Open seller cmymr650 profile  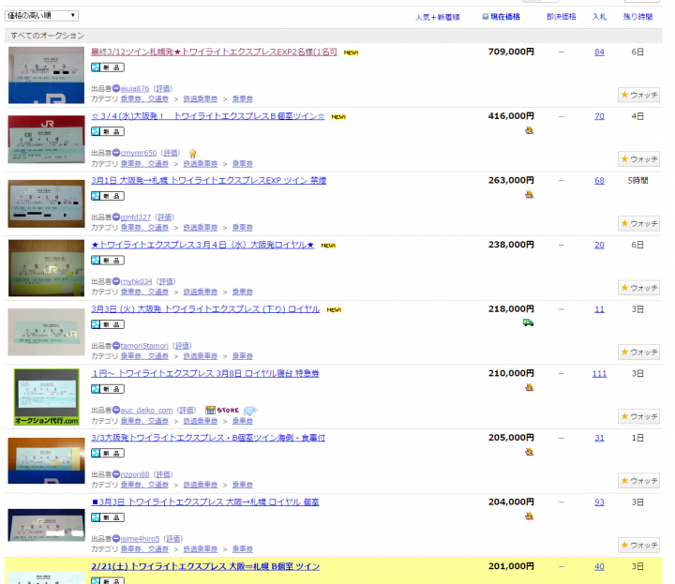pos(139,153)
